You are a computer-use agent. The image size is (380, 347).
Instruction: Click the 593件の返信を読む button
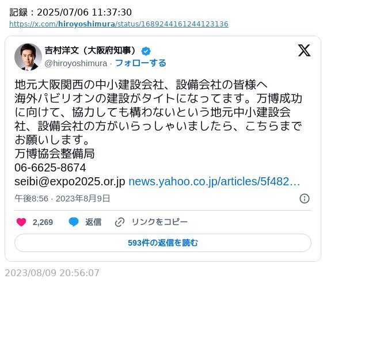click(x=163, y=243)
